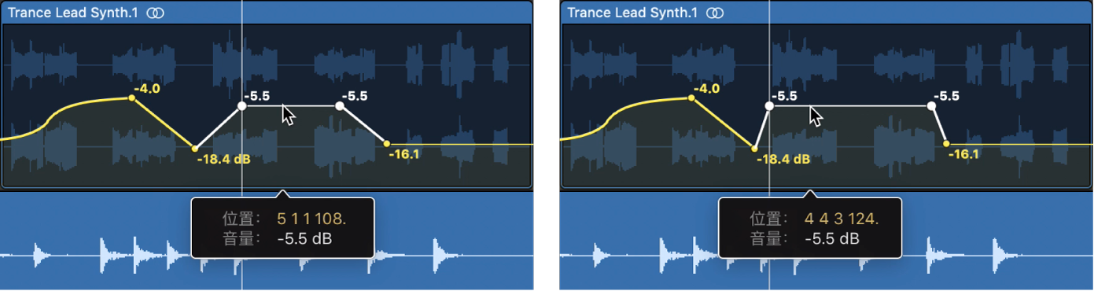Select the second -5.5 automation point in left panel
Image resolution: width=1094 pixels, height=291 pixels.
pos(339,105)
